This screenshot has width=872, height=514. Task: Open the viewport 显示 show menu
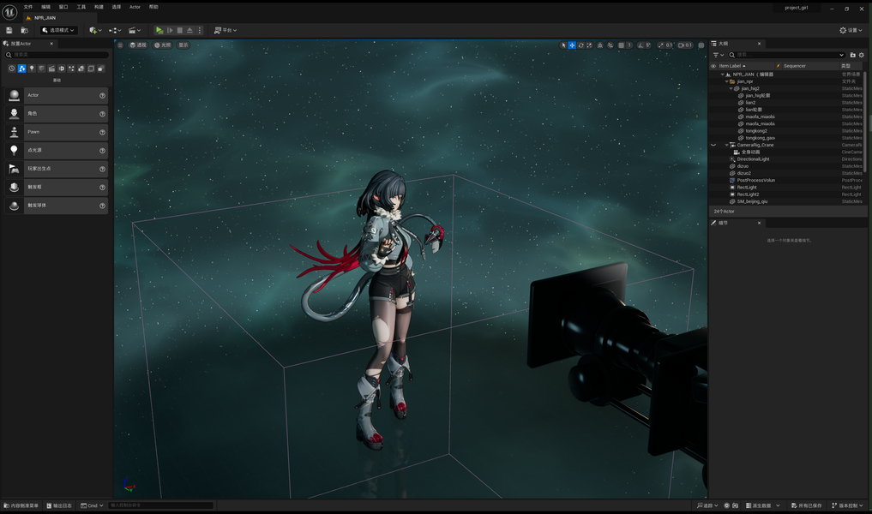pos(183,45)
